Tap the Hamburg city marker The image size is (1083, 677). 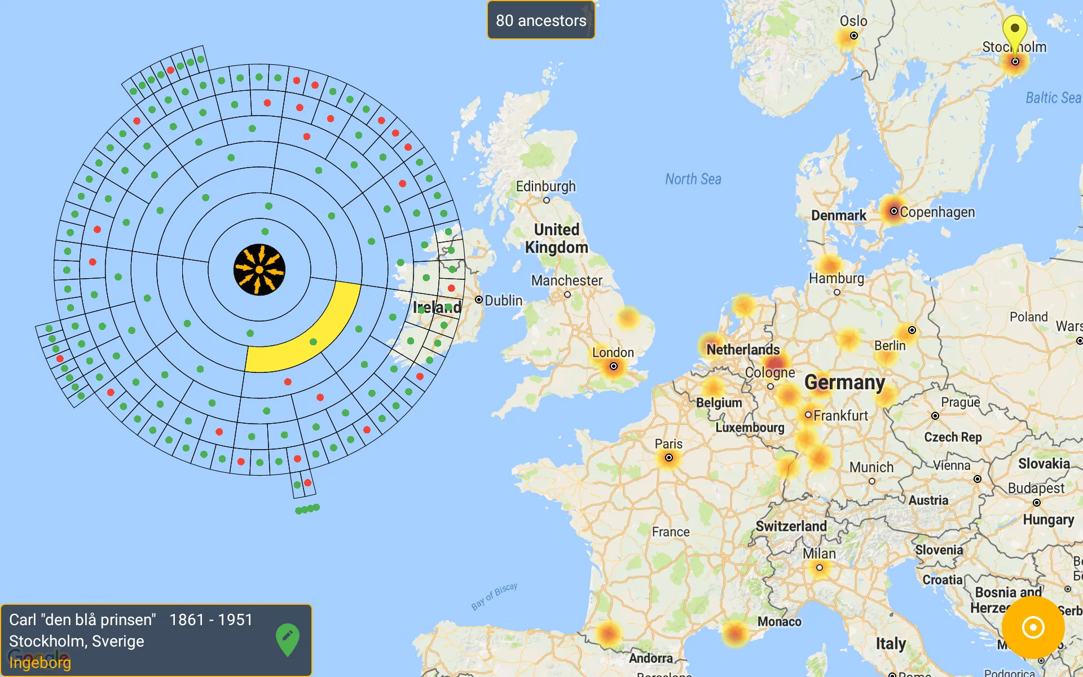click(x=837, y=292)
